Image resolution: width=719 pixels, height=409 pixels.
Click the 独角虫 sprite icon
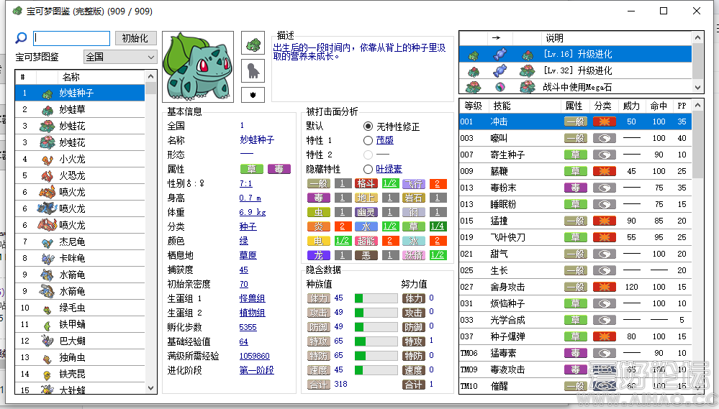(x=48, y=358)
